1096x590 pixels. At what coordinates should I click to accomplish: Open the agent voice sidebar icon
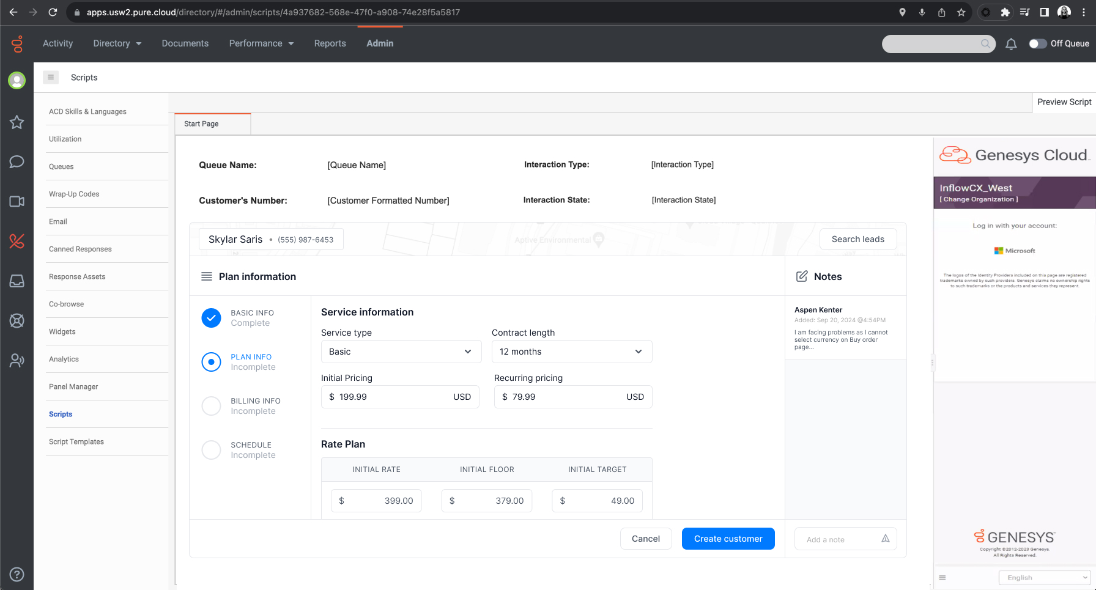click(17, 361)
